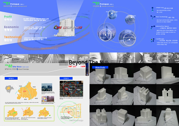Click the Interactive Space heading in right list
The width and height of the screenshot is (179, 126).
(163, 26)
